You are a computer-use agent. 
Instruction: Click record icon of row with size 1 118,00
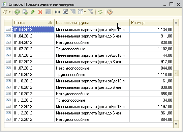pyautogui.click(x=8, y=75)
